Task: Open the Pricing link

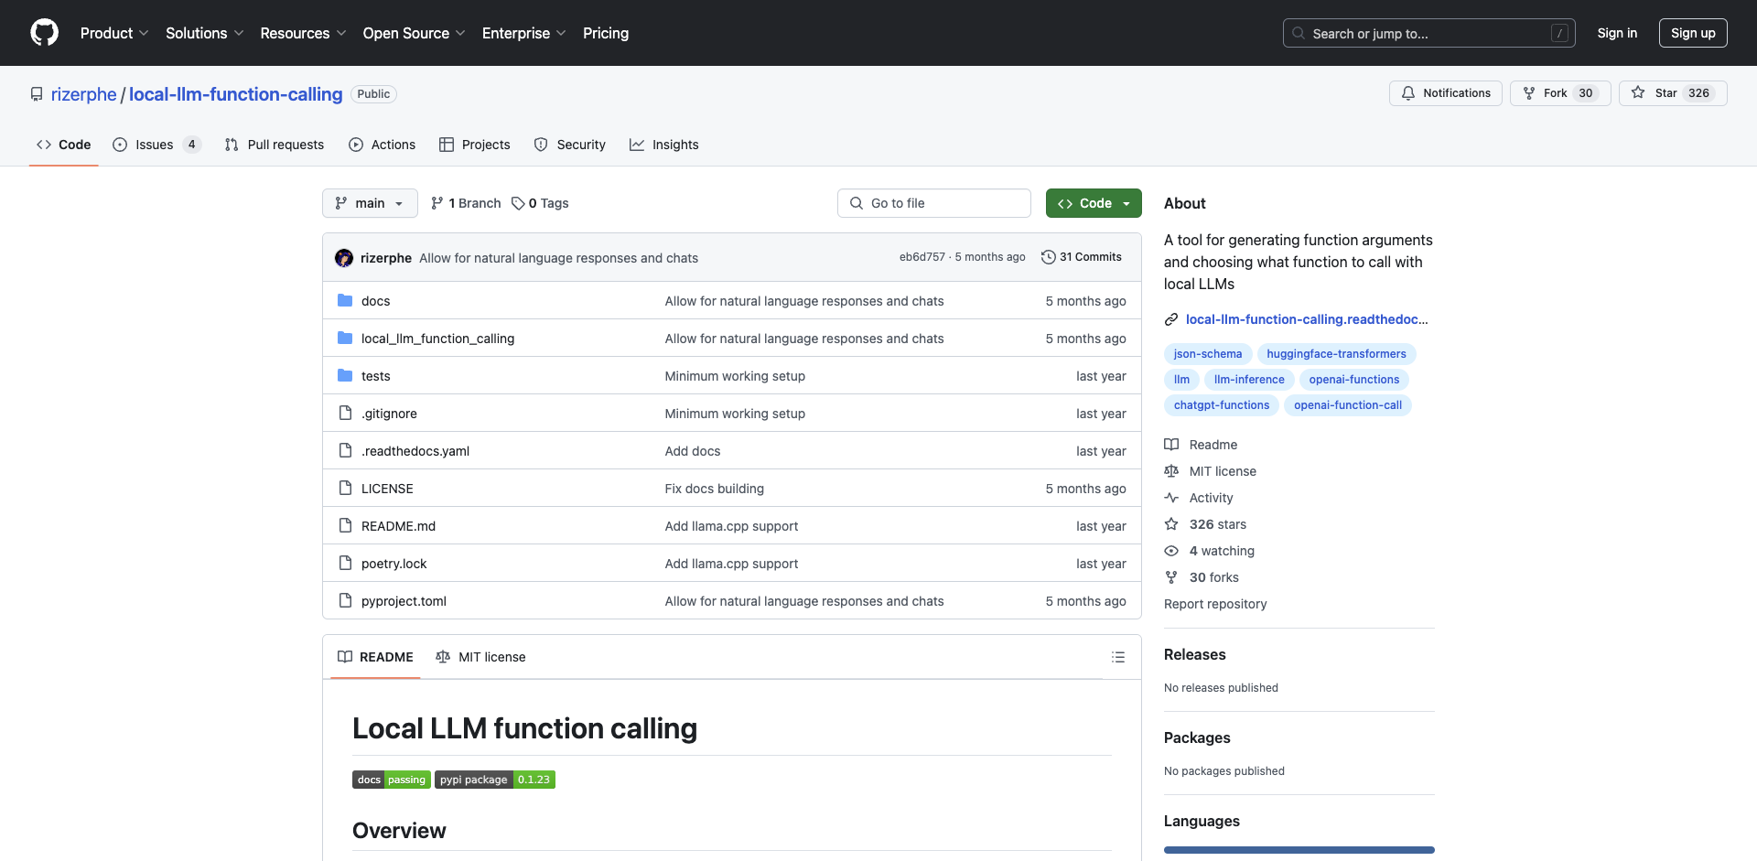Action: (606, 33)
